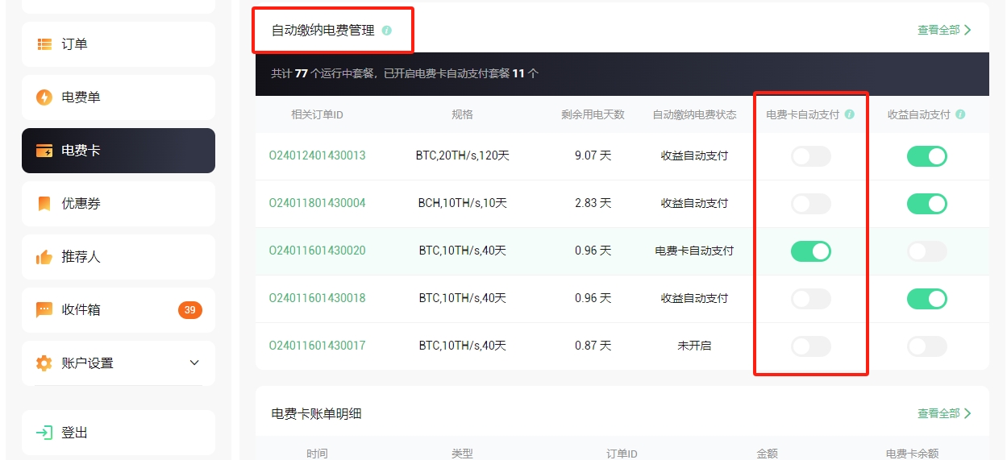
Task: Click 登出 to log out
Action: (119, 433)
